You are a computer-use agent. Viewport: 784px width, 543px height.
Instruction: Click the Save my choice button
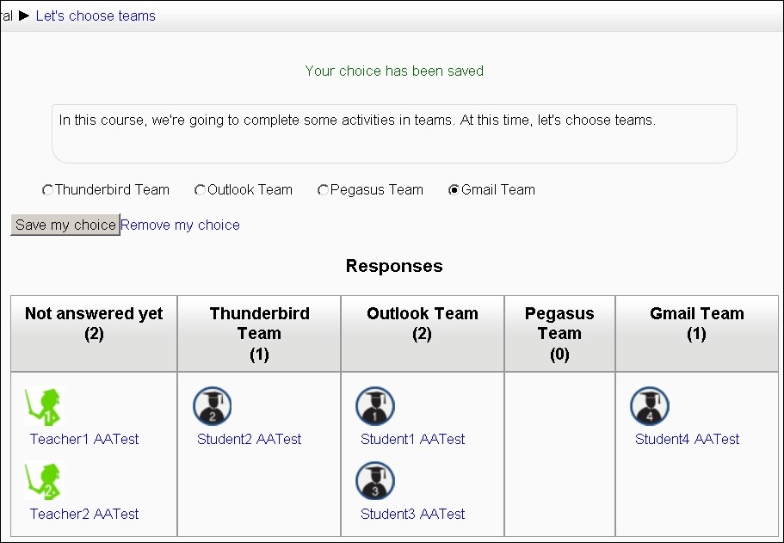coord(65,225)
